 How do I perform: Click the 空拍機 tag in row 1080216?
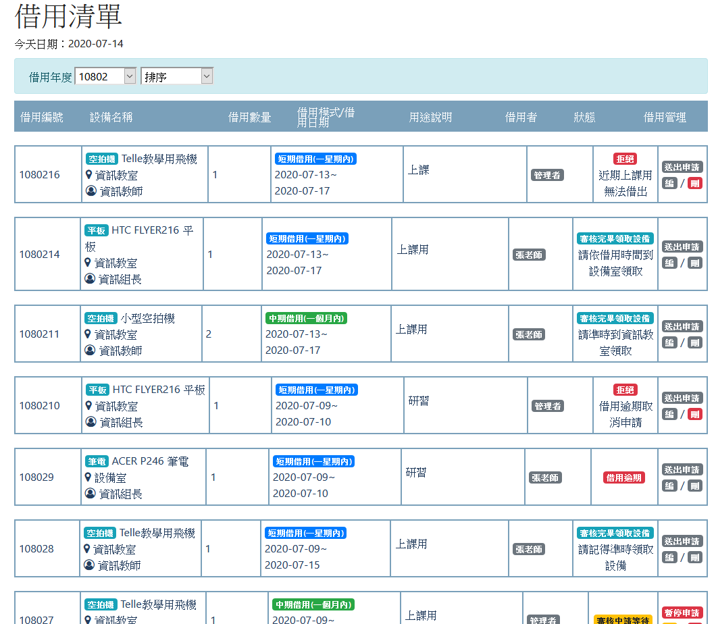point(101,159)
